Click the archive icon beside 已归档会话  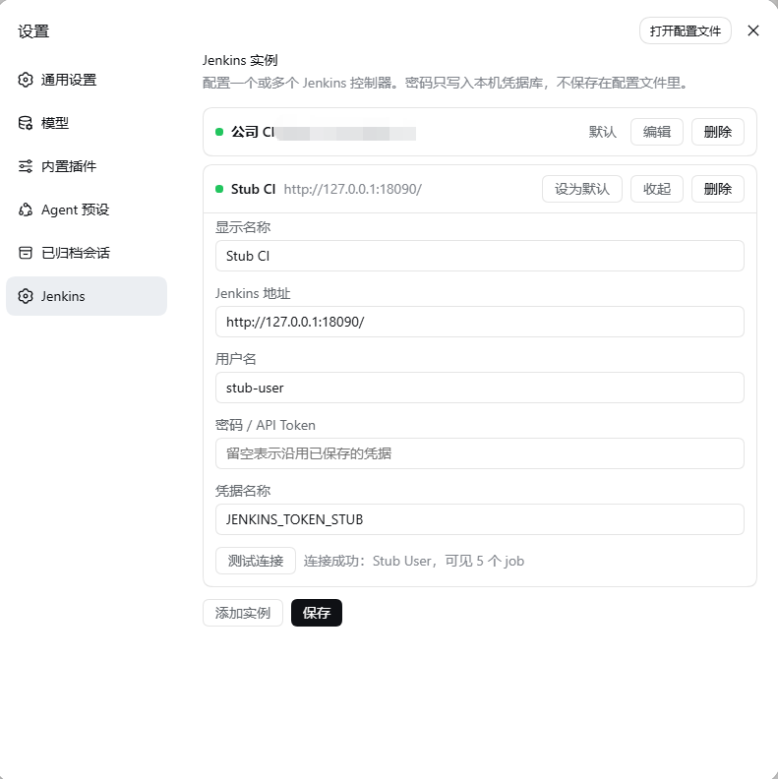[x=26, y=253]
